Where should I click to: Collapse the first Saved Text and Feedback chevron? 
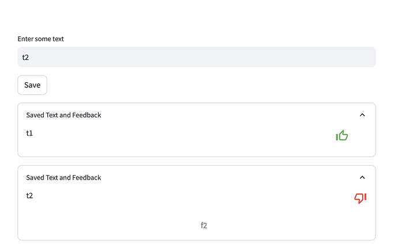[x=362, y=115]
